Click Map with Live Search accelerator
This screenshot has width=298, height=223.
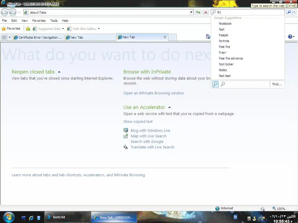point(148,136)
